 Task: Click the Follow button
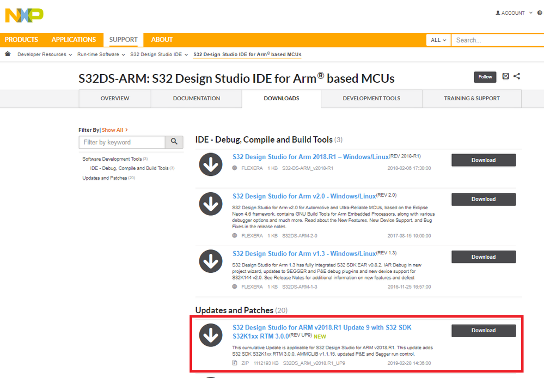[x=485, y=77]
